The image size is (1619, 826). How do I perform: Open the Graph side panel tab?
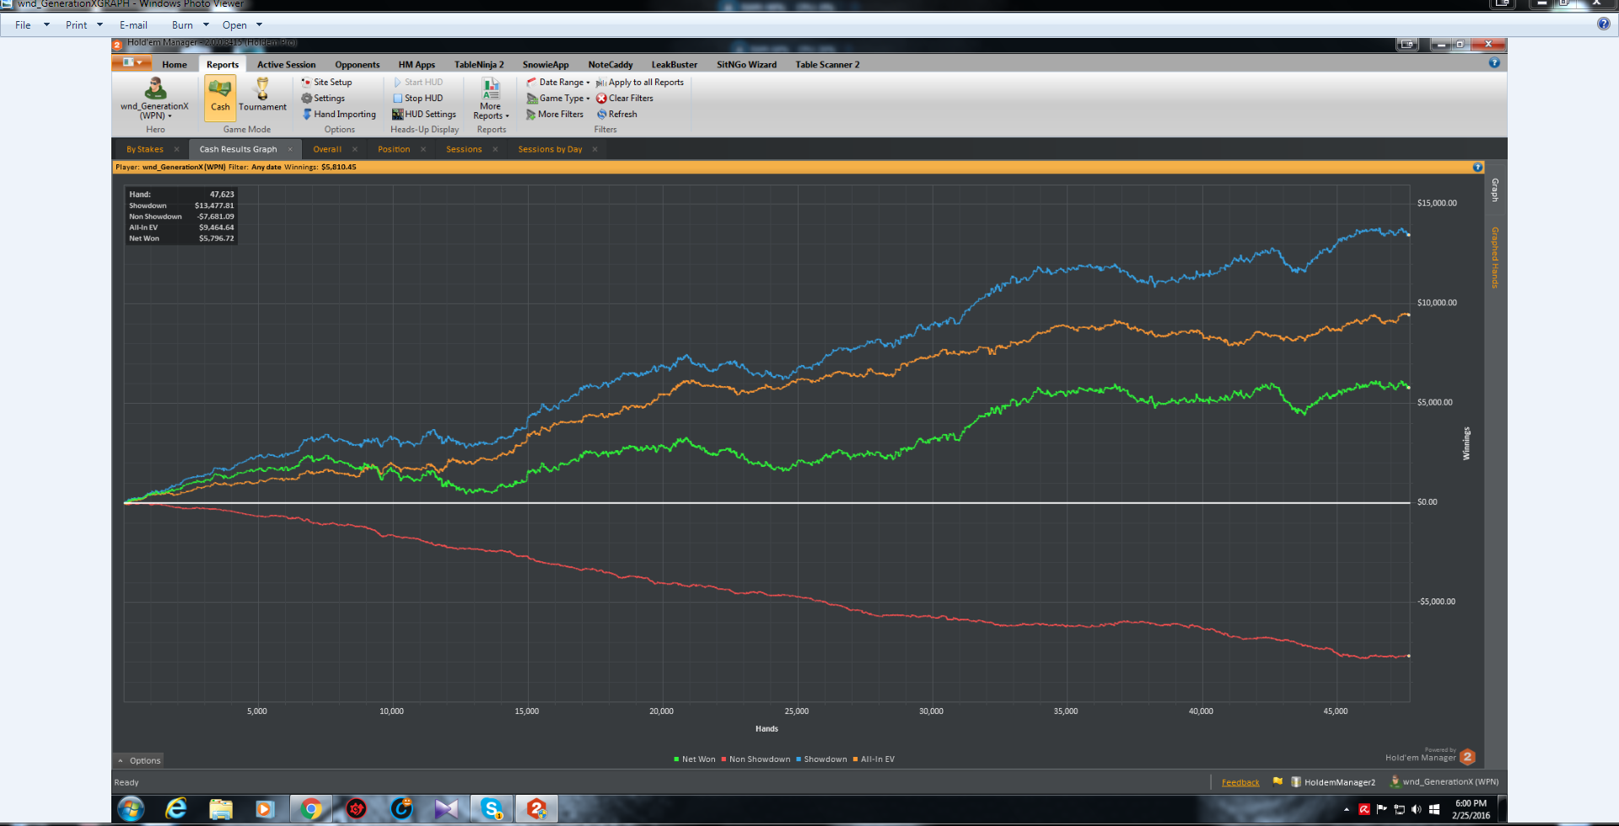1495,190
